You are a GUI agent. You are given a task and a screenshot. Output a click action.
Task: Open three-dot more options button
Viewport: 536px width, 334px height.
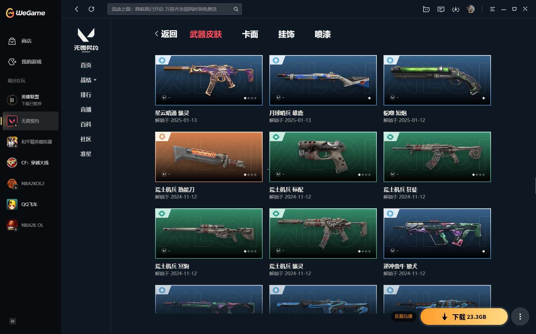(520, 317)
